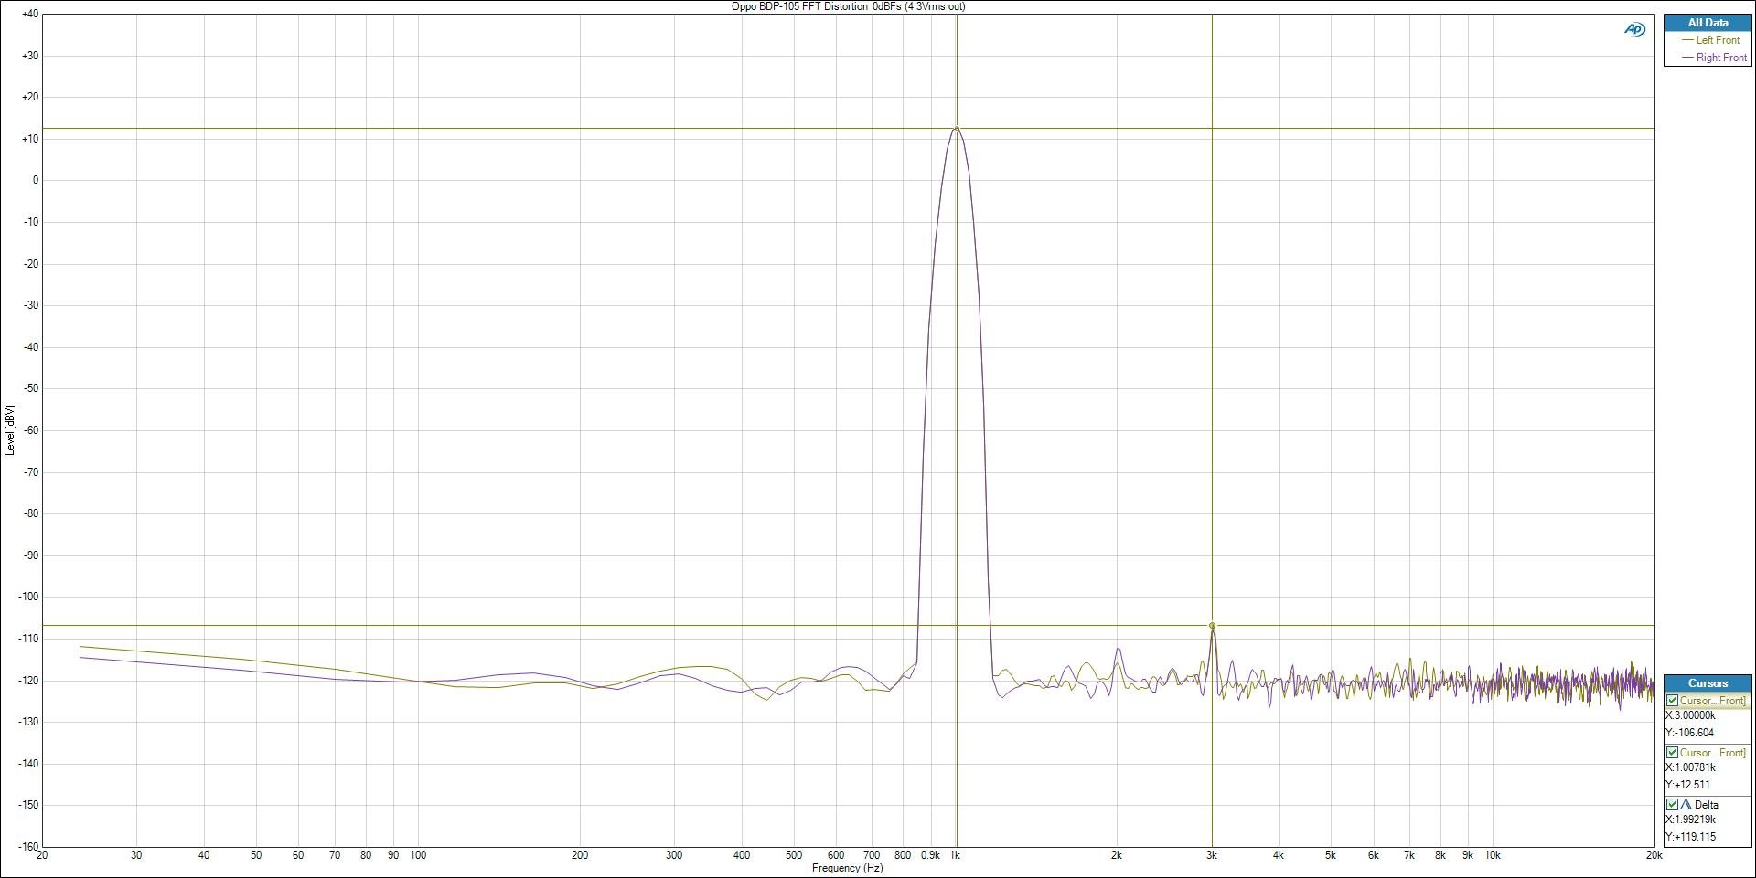Click the graph title Oppo BDP-105 FFT Distortion
The image size is (1756, 878).
[x=848, y=6]
